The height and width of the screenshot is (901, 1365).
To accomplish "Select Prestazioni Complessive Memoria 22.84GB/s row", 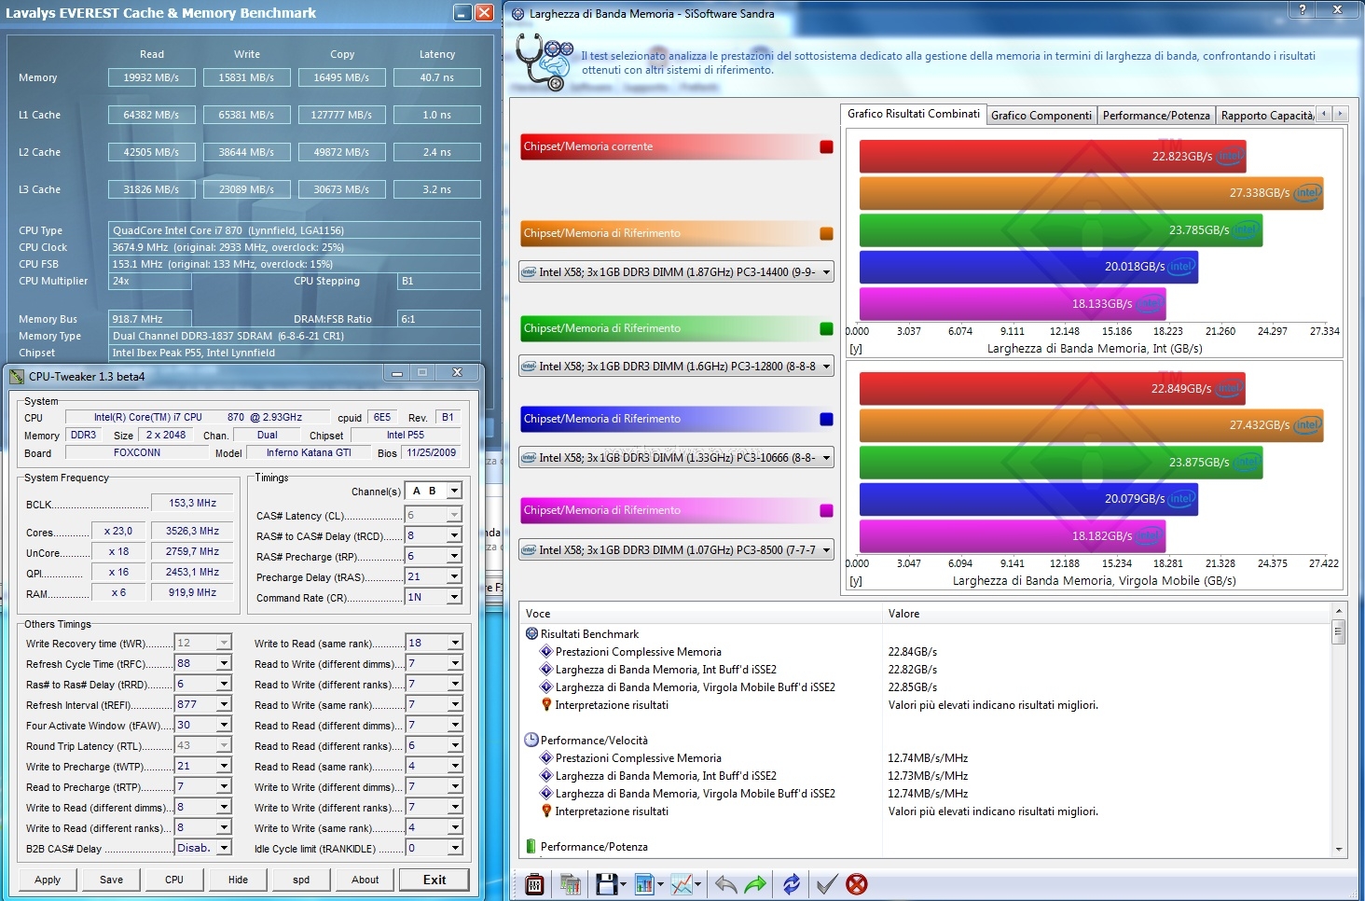I will pos(923,651).
